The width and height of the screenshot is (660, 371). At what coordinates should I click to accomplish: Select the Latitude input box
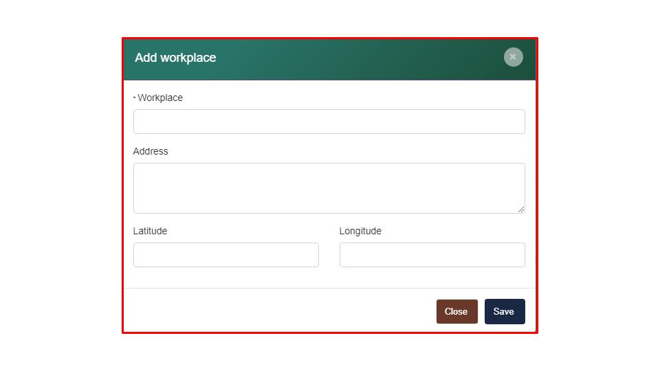coord(225,255)
